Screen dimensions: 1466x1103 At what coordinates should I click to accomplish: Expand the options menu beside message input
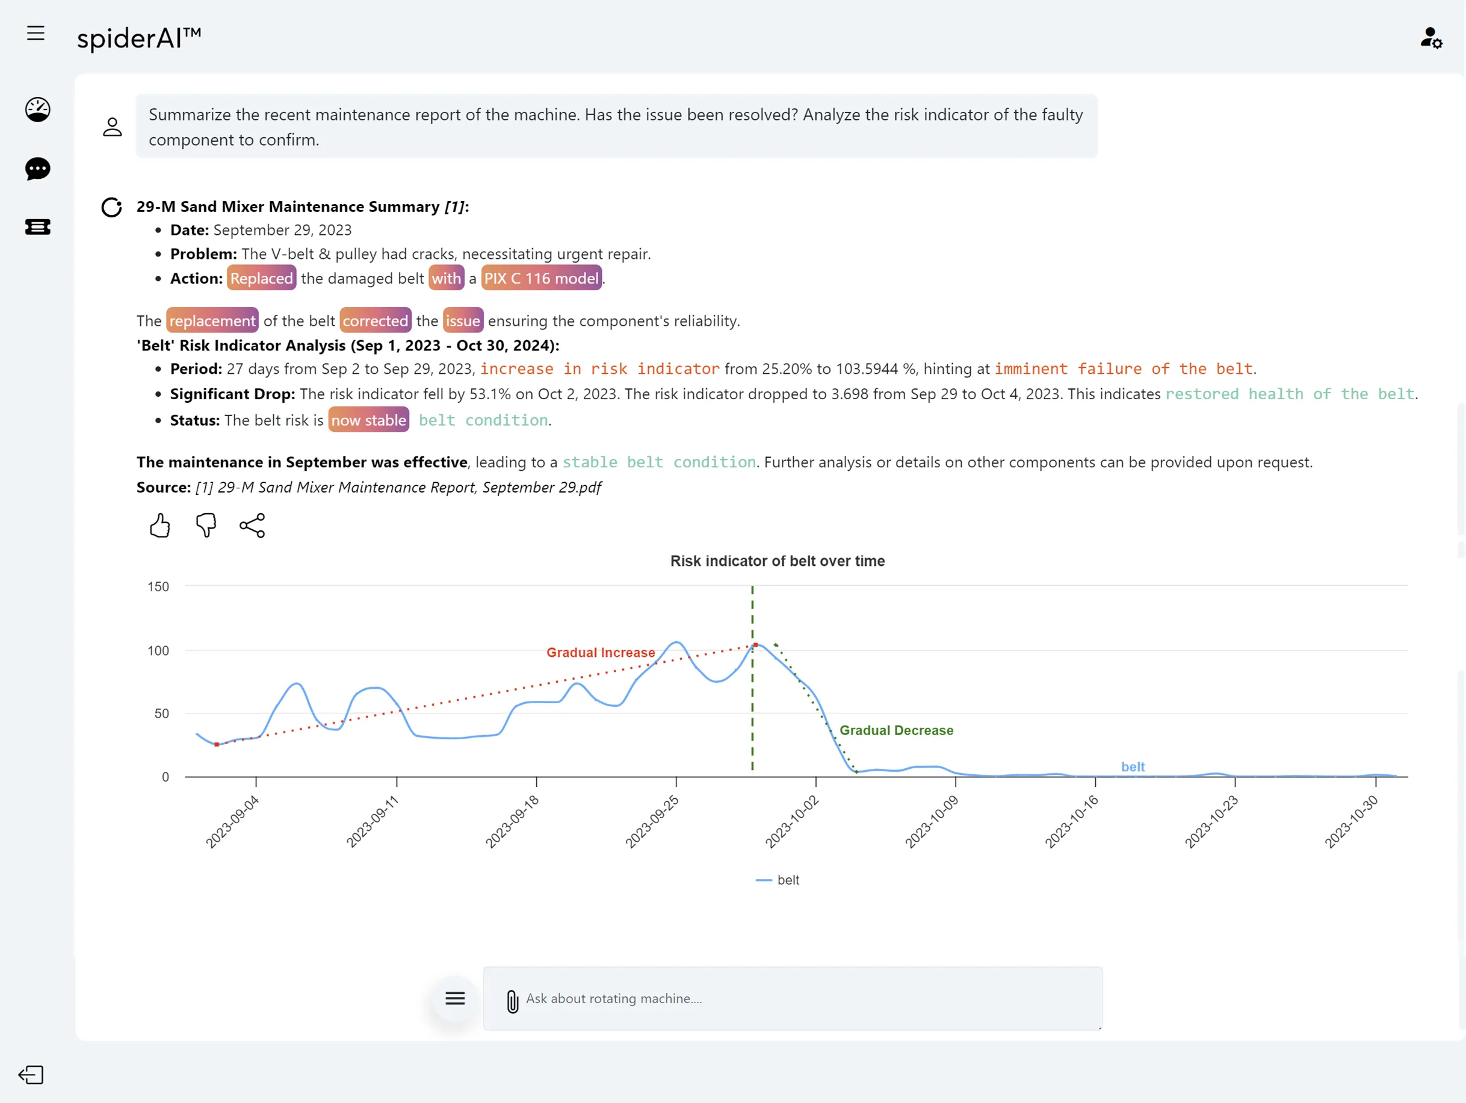pos(454,998)
